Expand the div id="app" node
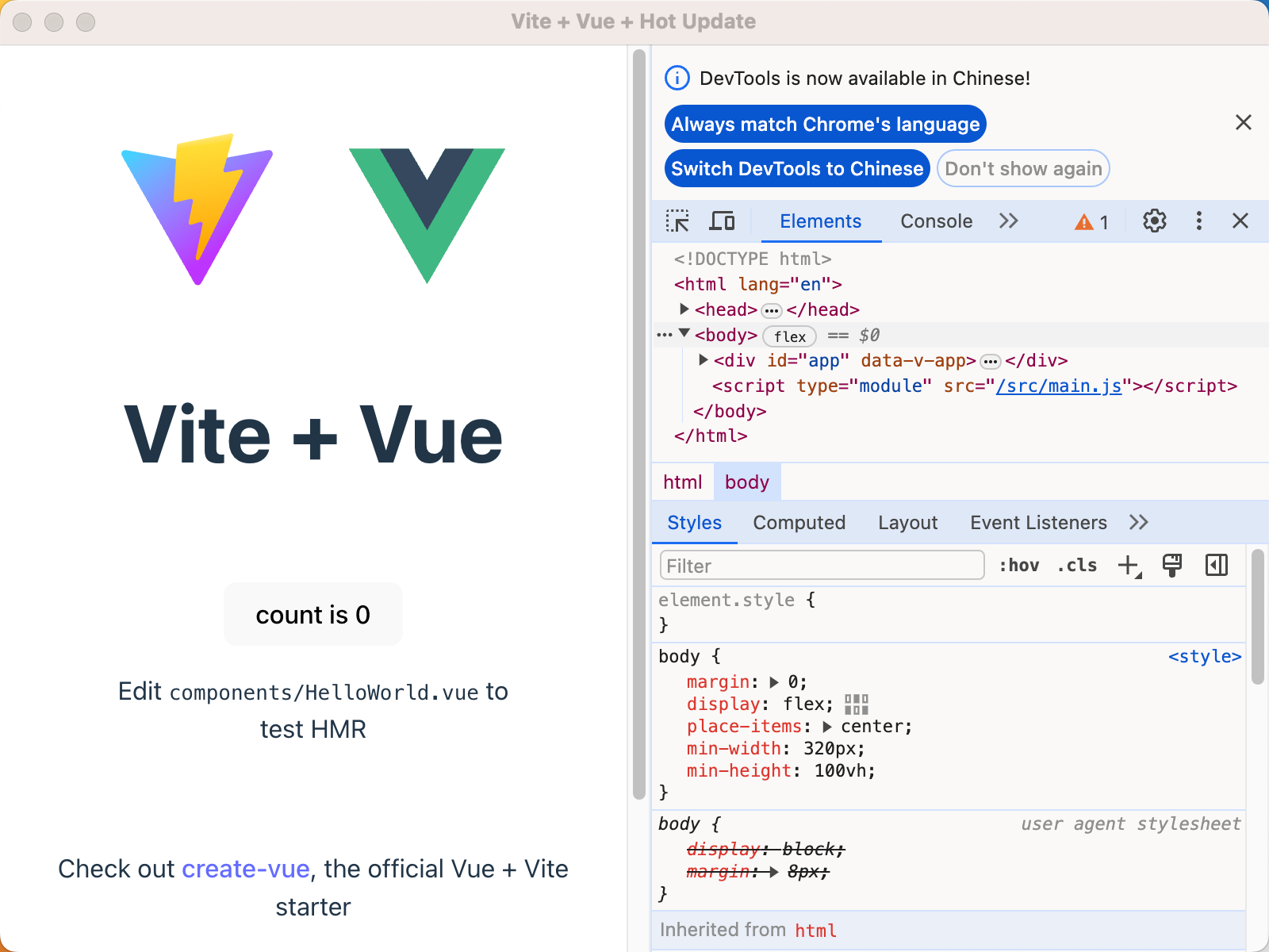The image size is (1269, 952). coord(704,359)
